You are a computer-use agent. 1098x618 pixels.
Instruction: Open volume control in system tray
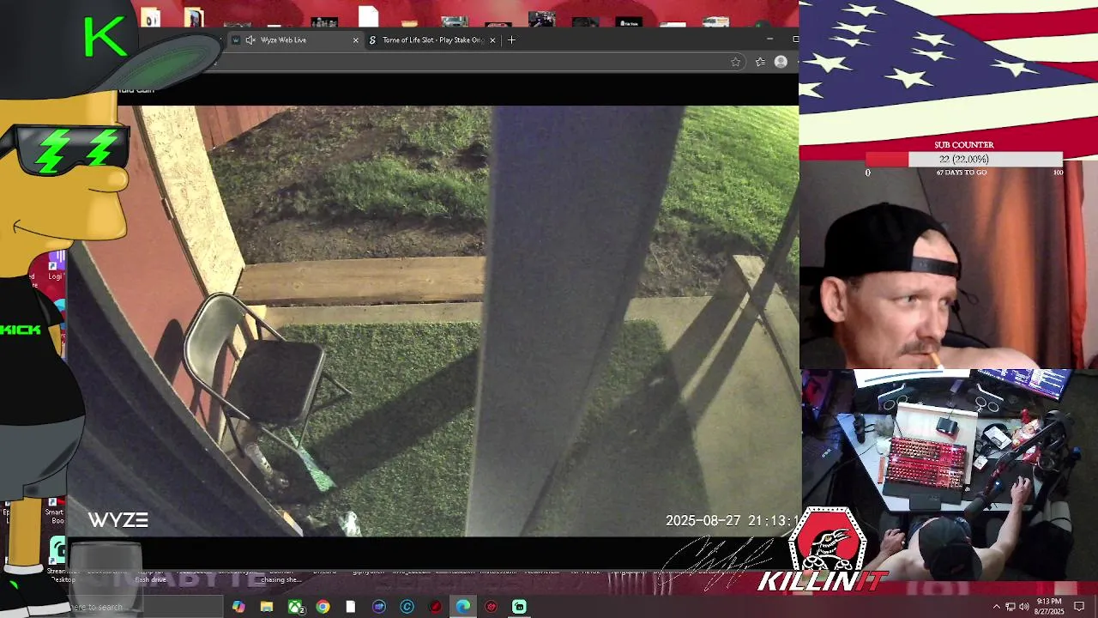(1023, 607)
